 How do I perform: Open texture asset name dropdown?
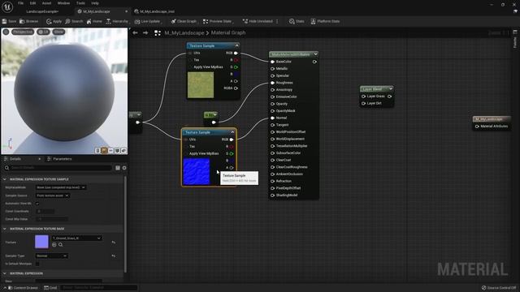click(x=76, y=238)
